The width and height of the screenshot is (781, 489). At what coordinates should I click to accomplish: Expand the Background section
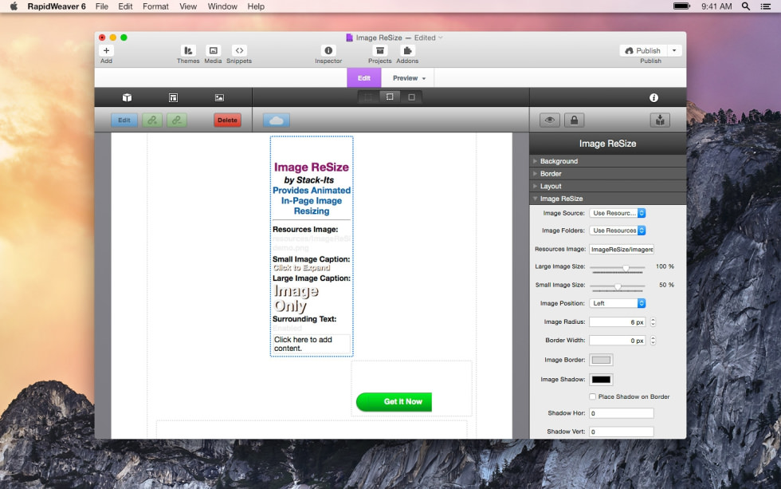(607, 161)
